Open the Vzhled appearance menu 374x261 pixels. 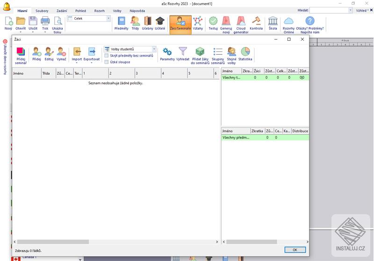click(x=362, y=10)
